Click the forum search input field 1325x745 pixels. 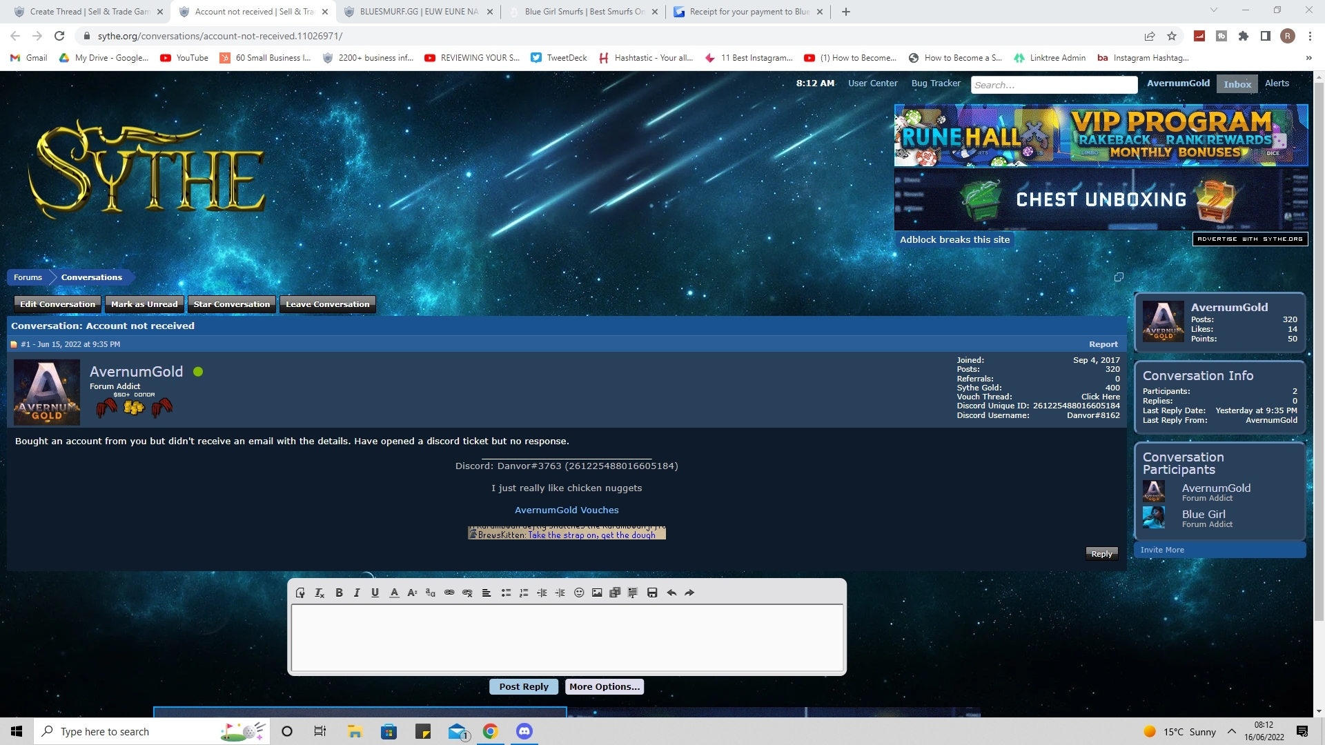click(x=1054, y=85)
